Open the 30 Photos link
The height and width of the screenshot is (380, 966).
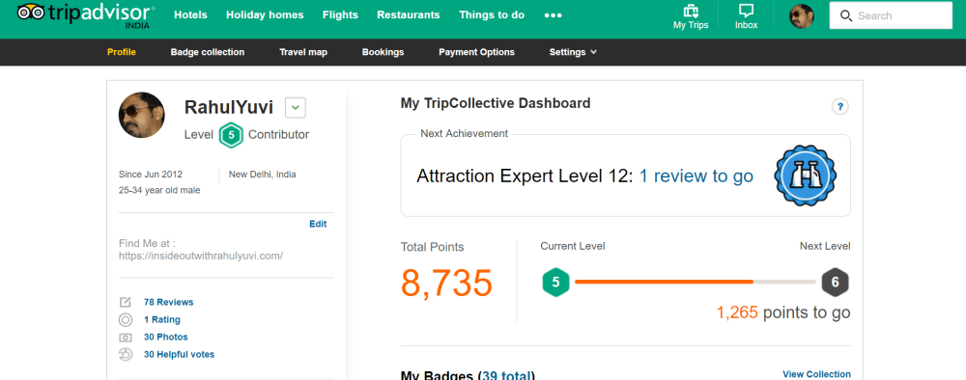click(166, 337)
